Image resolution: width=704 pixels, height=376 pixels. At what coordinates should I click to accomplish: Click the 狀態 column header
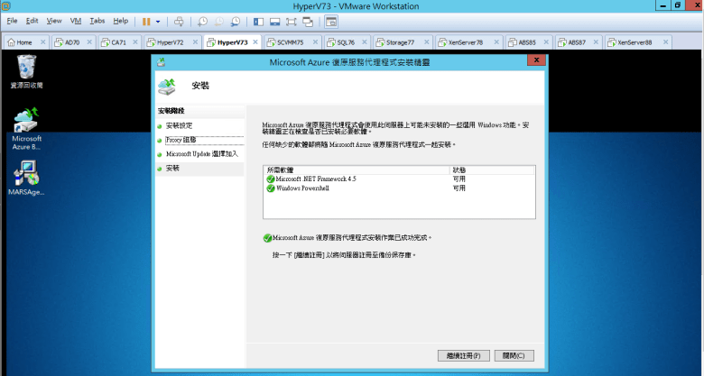click(x=460, y=170)
